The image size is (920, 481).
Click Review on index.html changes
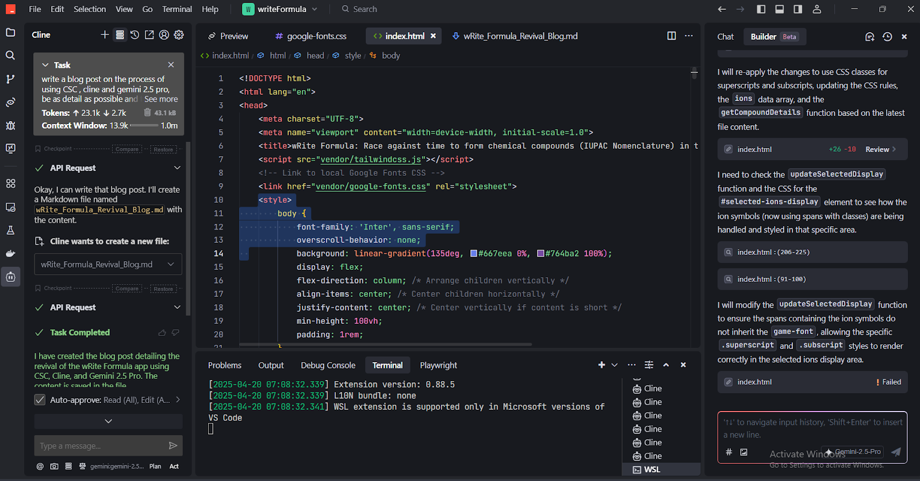(x=881, y=149)
